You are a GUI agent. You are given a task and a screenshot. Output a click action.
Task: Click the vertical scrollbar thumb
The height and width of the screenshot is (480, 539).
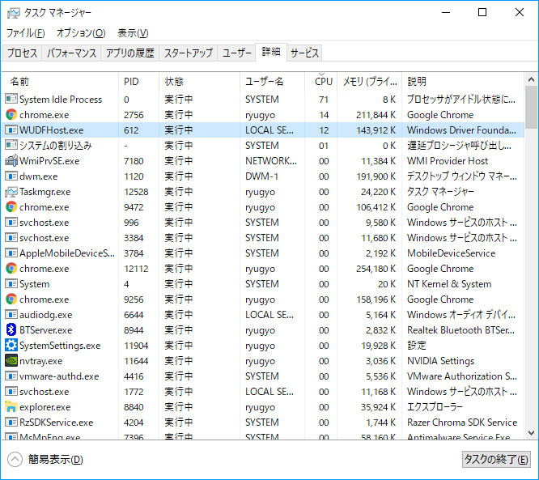coord(531,108)
